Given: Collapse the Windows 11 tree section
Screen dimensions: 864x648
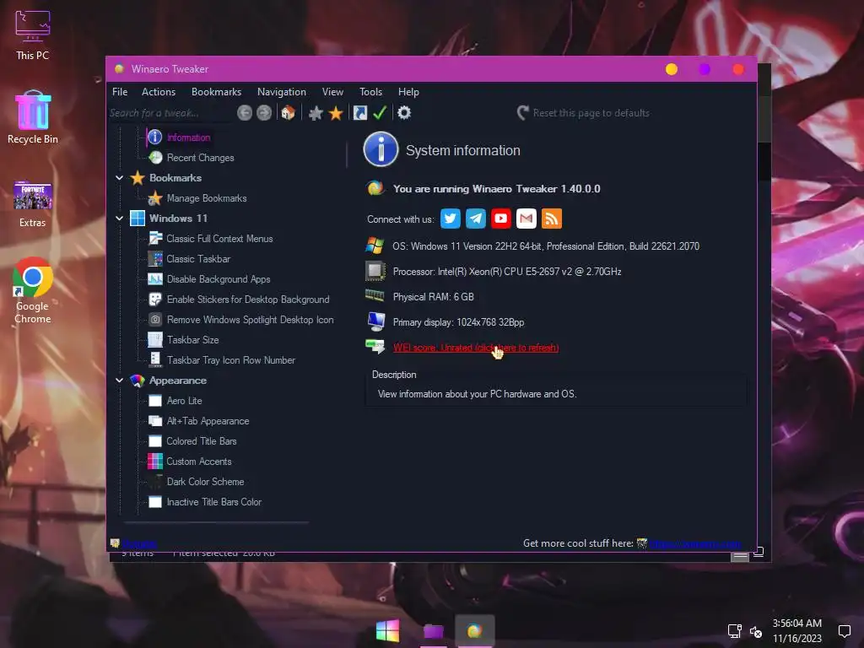Looking at the screenshot, I should pos(119,219).
